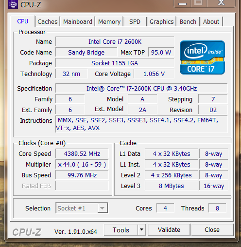Select the CPU tab
Viewport: 241px width, 247px height.
(x=23, y=21)
